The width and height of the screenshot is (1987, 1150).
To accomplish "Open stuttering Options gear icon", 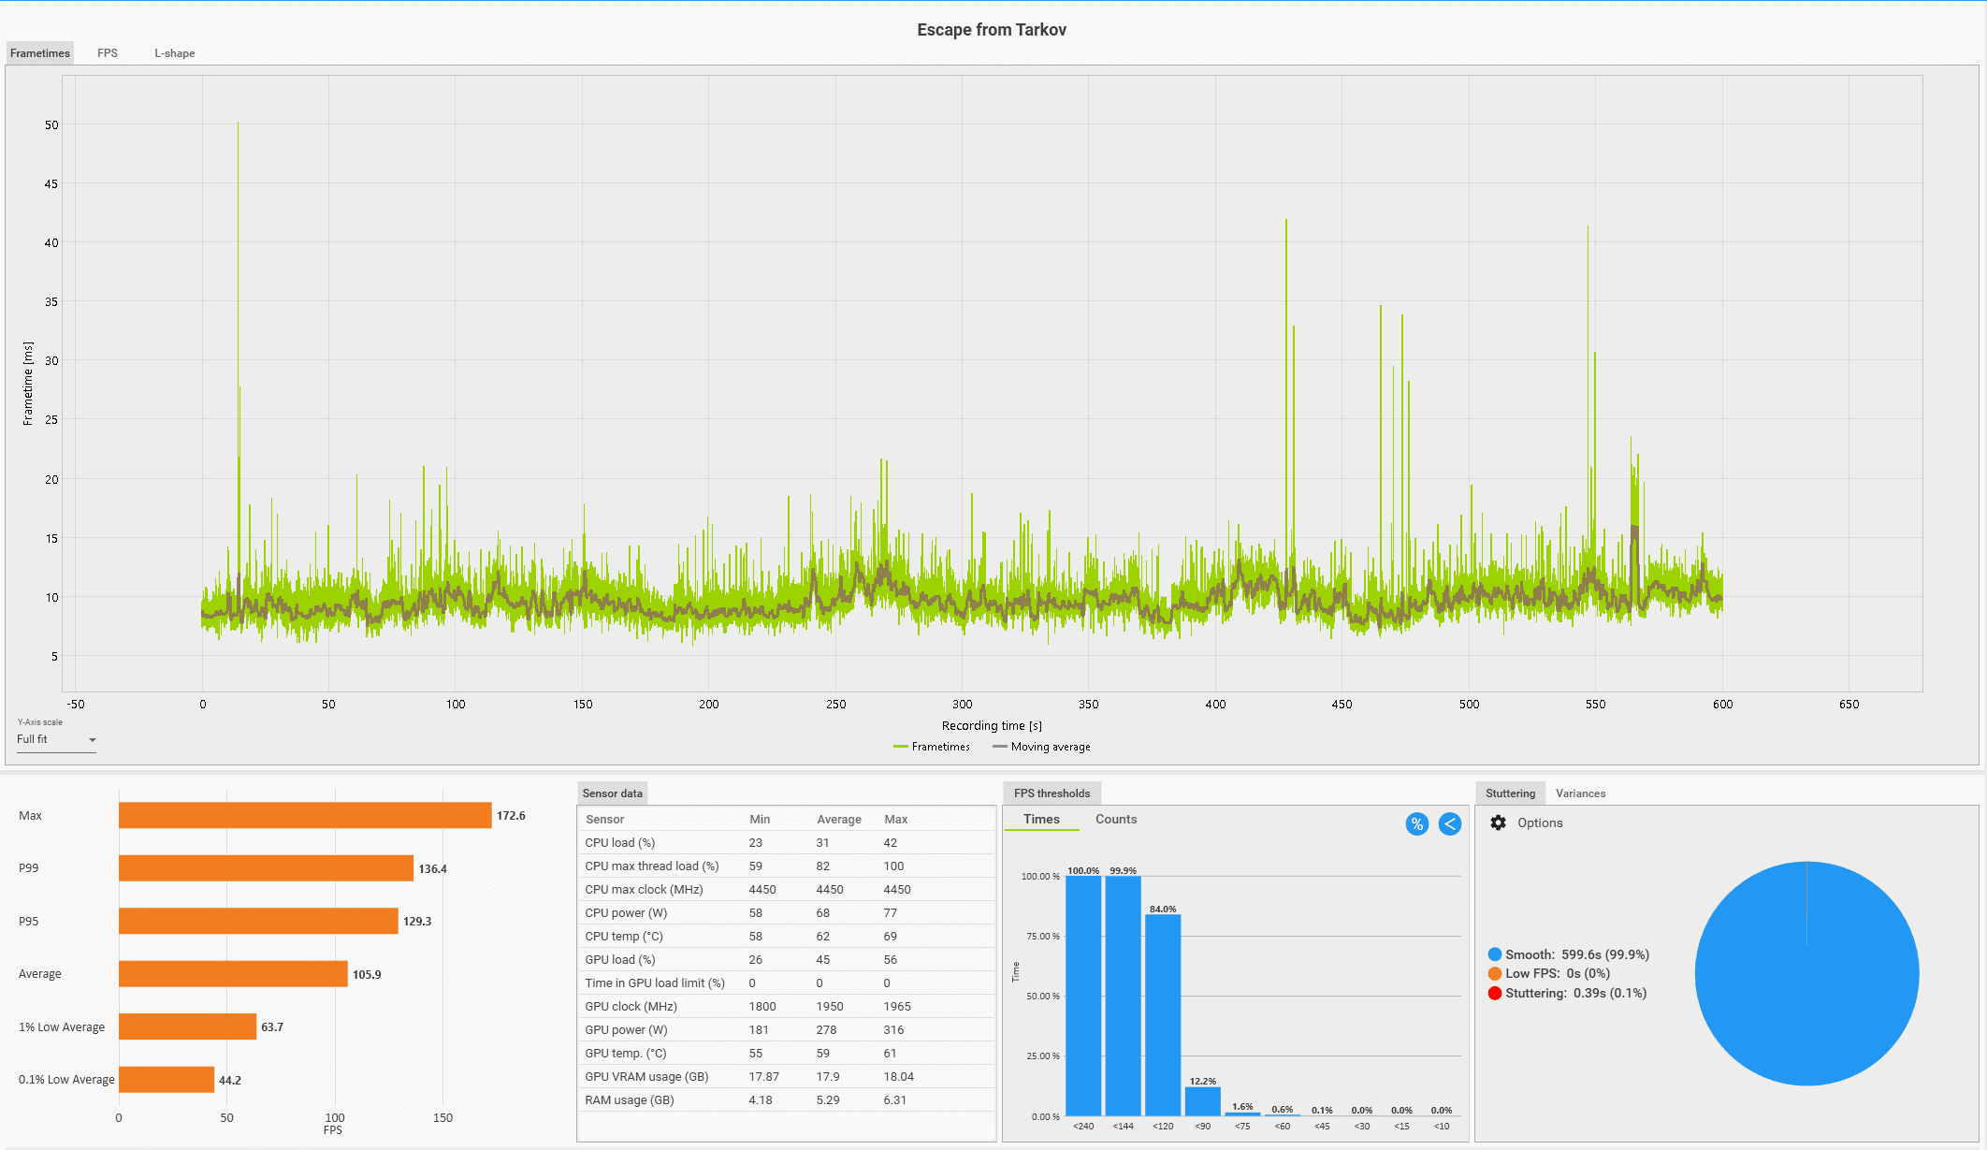I will [1498, 822].
